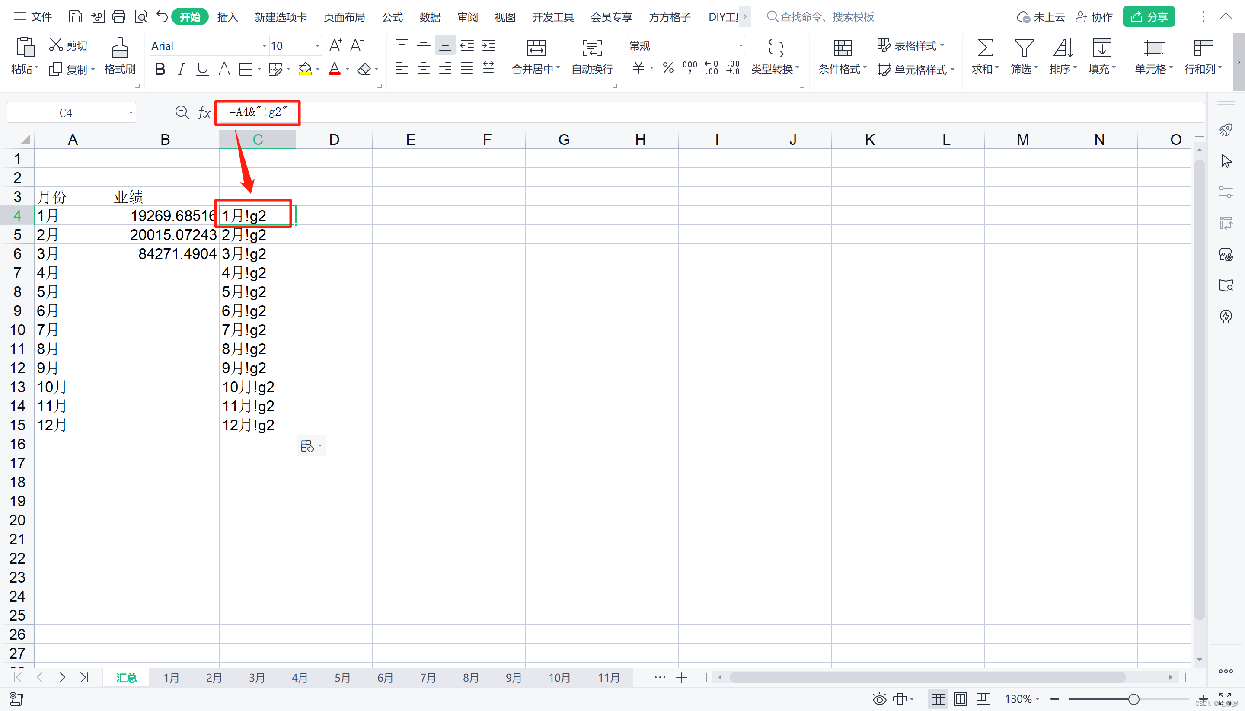This screenshot has width=1245, height=711.
Task: Click the Cut (剪切) scissors icon
Action: [x=56, y=45]
